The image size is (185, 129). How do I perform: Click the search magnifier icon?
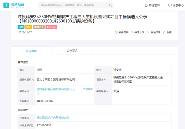coord(110,5)
